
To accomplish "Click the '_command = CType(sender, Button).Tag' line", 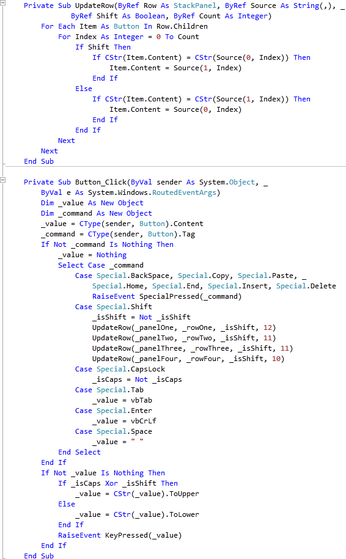I will click(118, 234).
